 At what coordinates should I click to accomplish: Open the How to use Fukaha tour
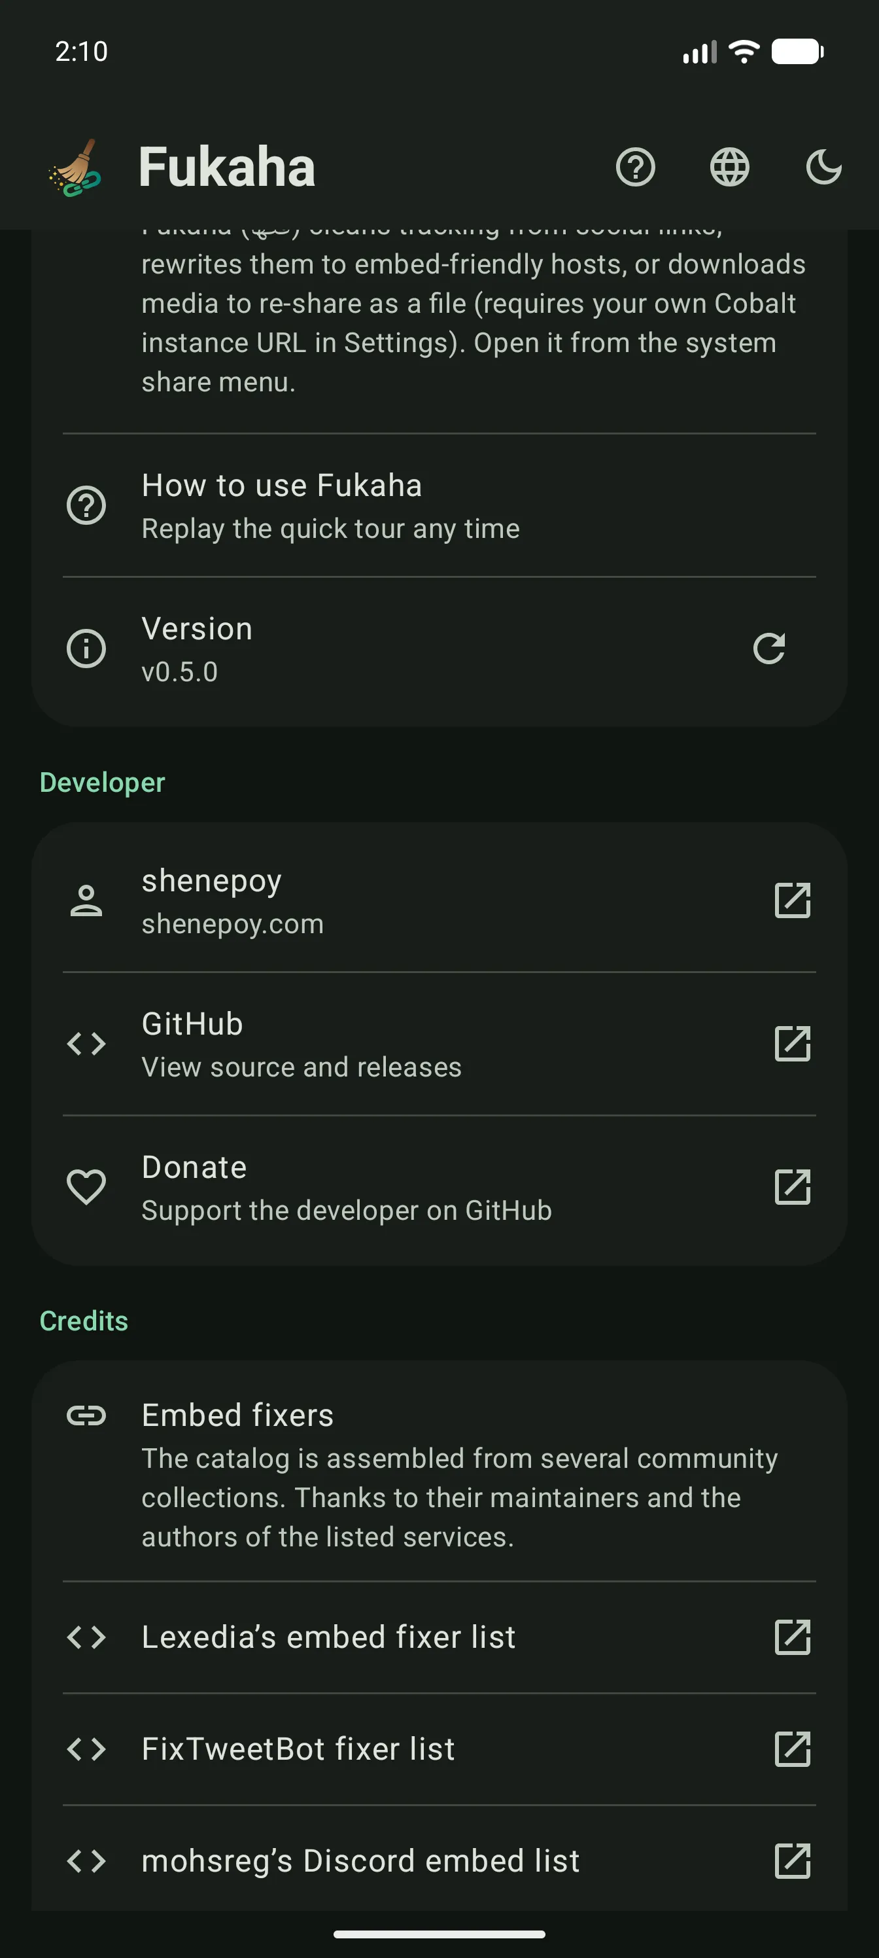pos(439,505)
